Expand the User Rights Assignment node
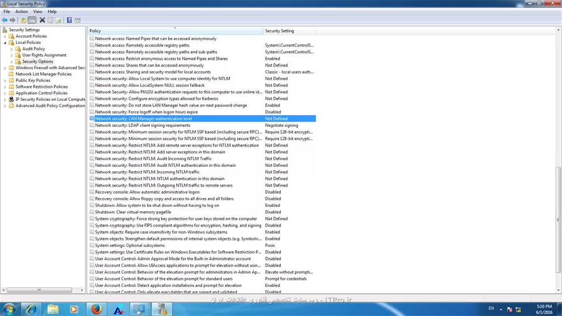Viewport: 562px width, 316px height. [x=12, y=55]
